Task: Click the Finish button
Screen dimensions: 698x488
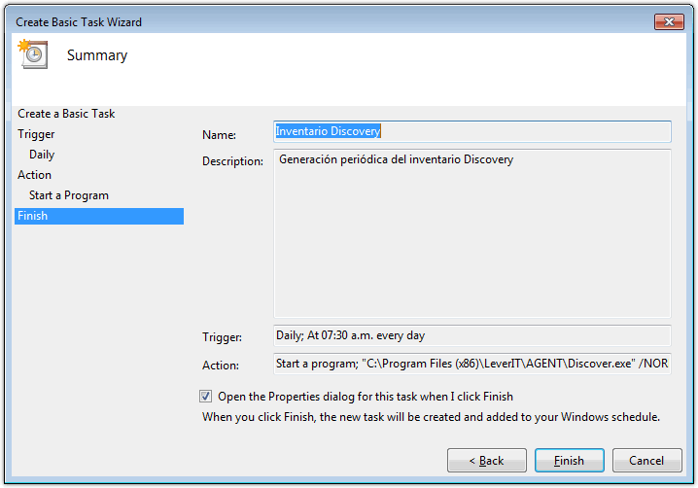Action: (569, 460)
